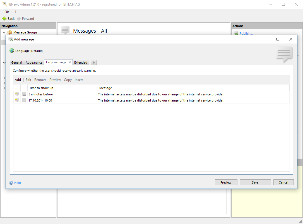Open the Language [Default] selector
This screenshot has width=303, height=224.
coord(29,51)
